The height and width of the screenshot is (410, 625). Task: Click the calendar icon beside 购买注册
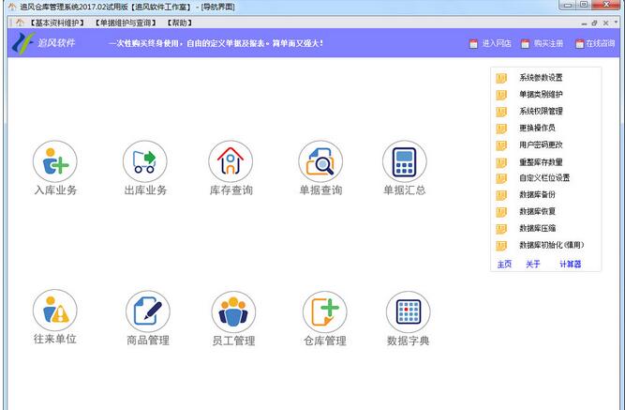(x=525, y=43)
